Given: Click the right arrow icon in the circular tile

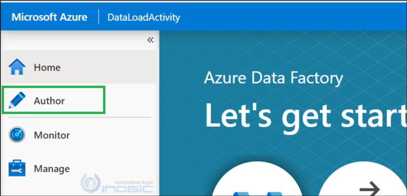Looking at the screenshot, I should tap(370, 189).
